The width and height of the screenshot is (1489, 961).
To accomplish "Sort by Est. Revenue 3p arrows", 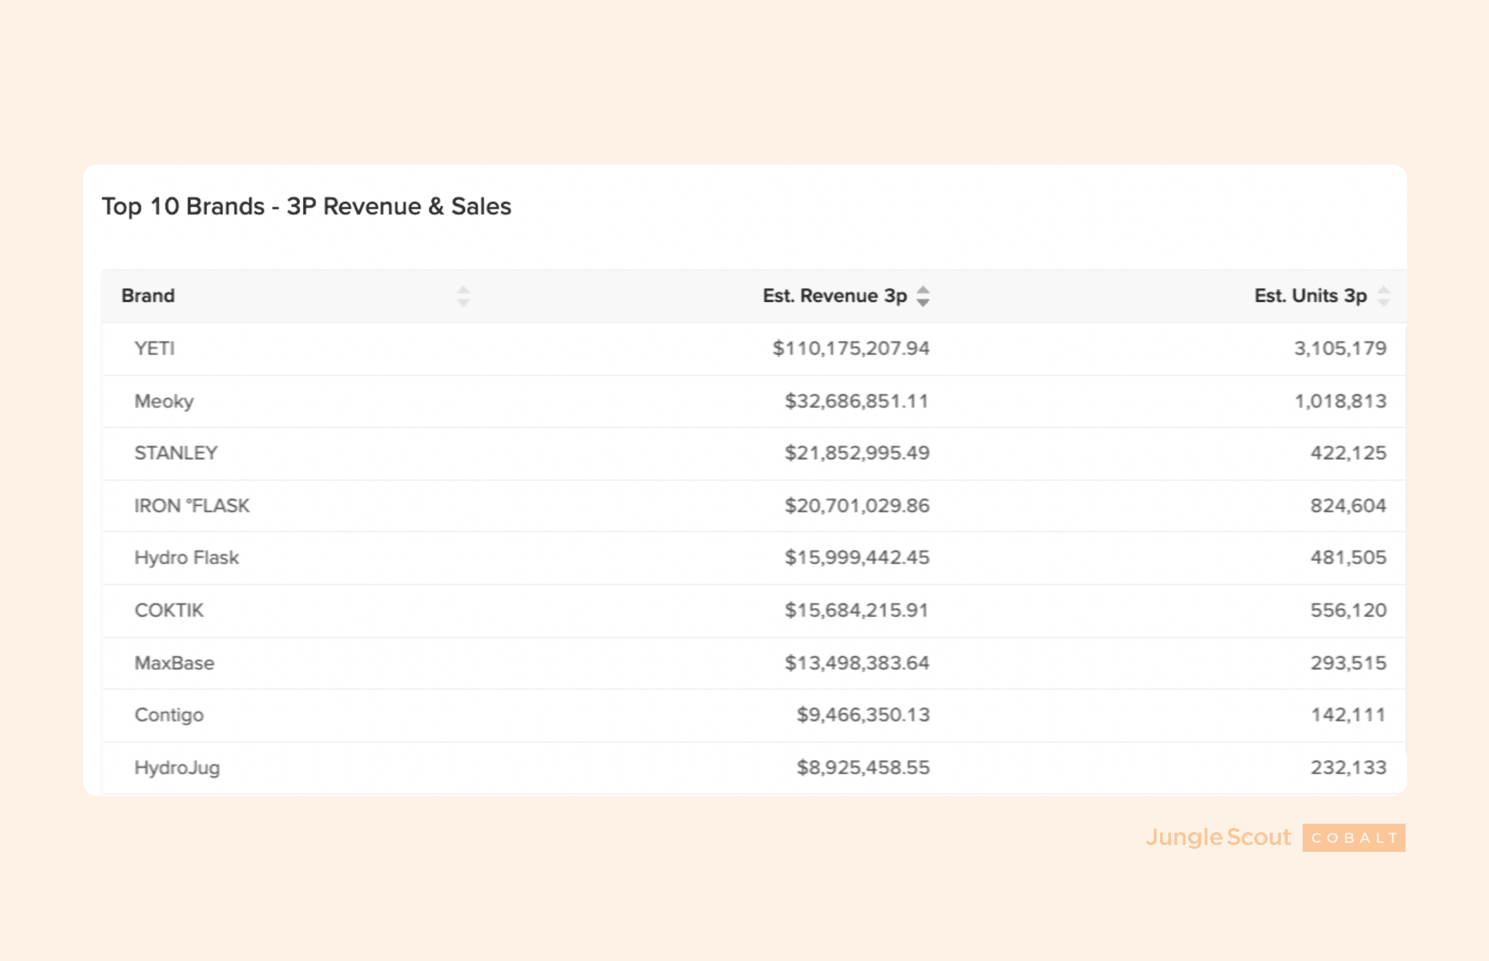I will point(923,296).
